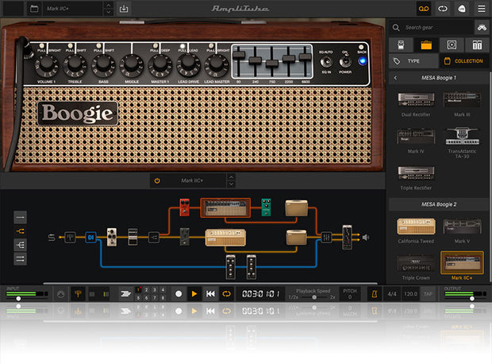Open the preset browser folder icon

pyautogui.click(x=34, y=9)
